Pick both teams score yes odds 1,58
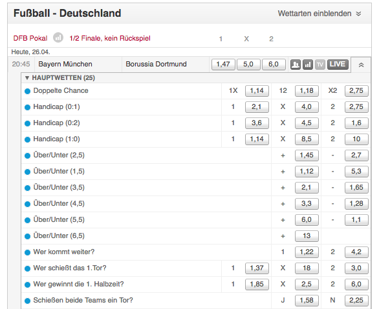 click(307, 301)
